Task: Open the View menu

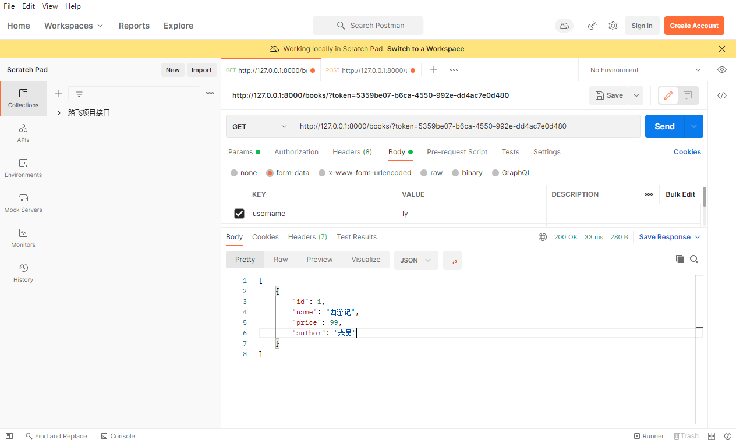Action: 50,6
